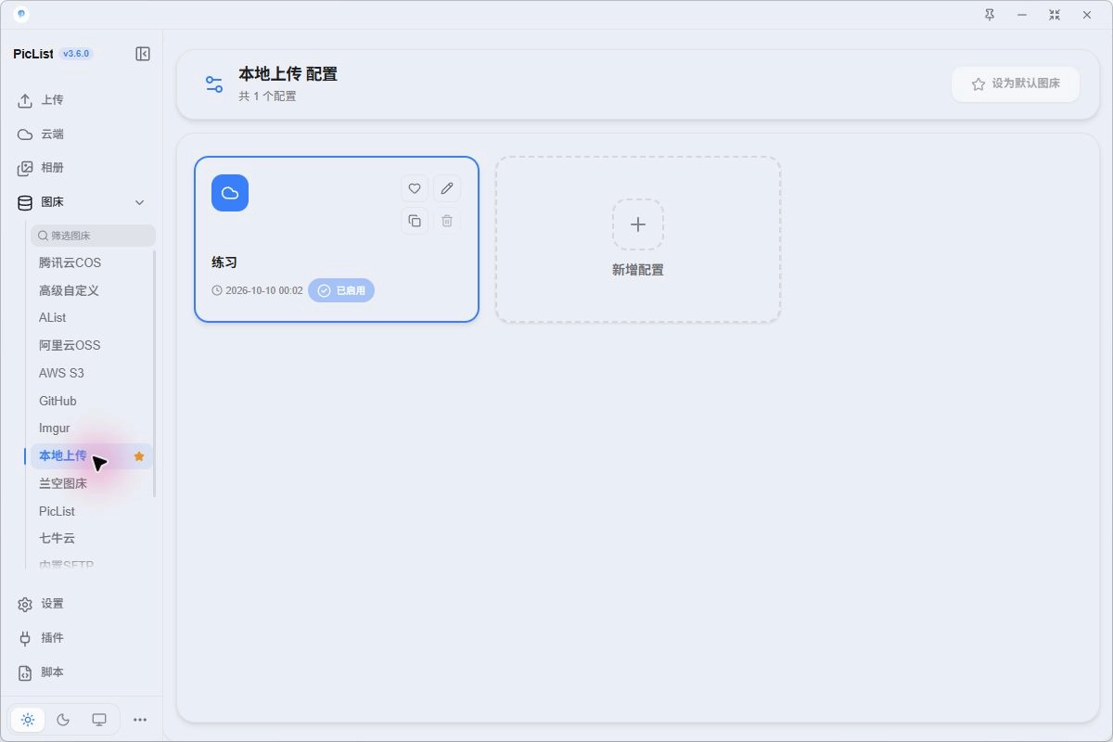Duplicate the 练习 config copy icon
This screenshot has height=742, width=1113.
click(x=415, y=221)
